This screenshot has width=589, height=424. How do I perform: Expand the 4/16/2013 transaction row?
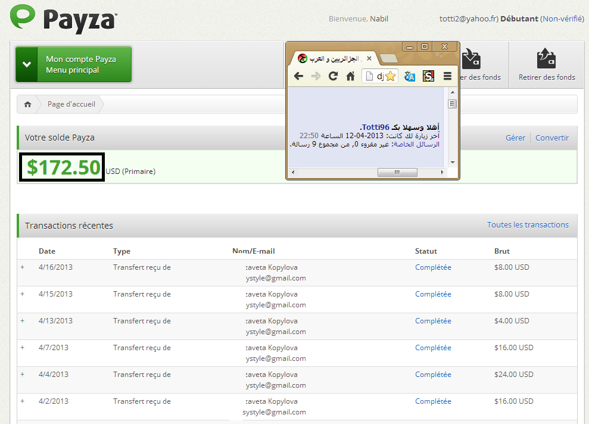(x=23, y=267)
